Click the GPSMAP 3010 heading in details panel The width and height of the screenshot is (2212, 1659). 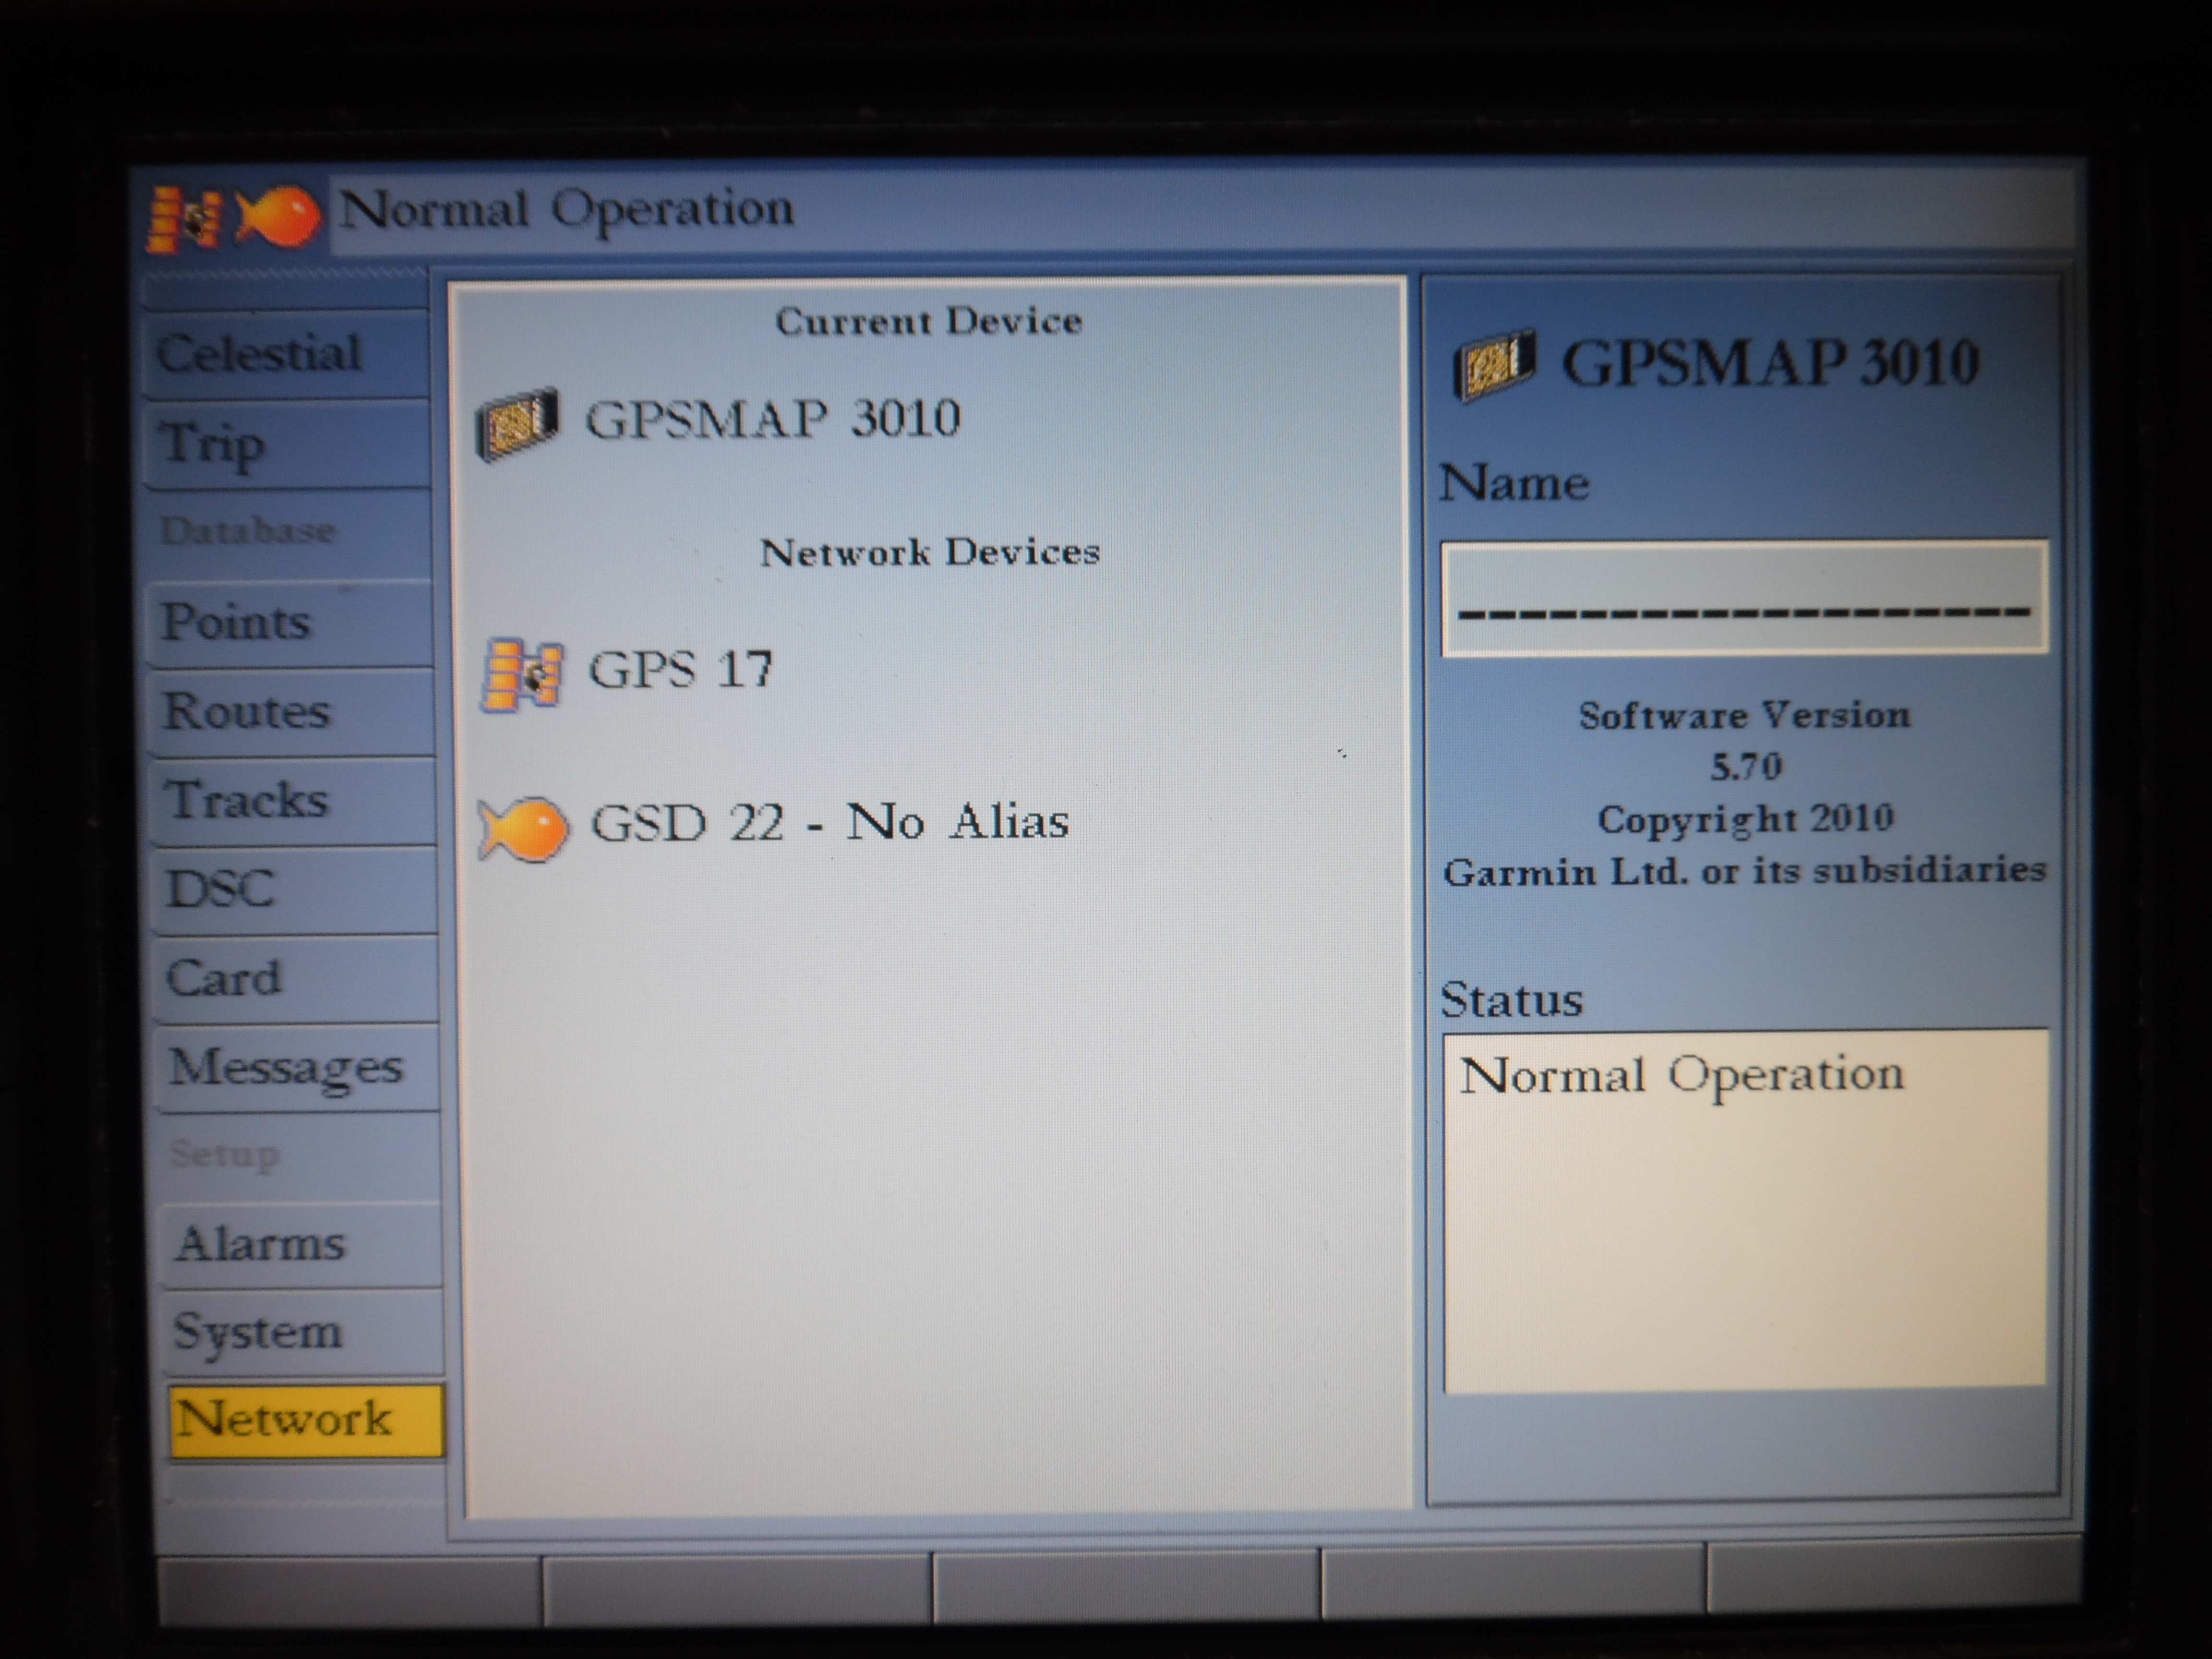(x=1770, y=363)
